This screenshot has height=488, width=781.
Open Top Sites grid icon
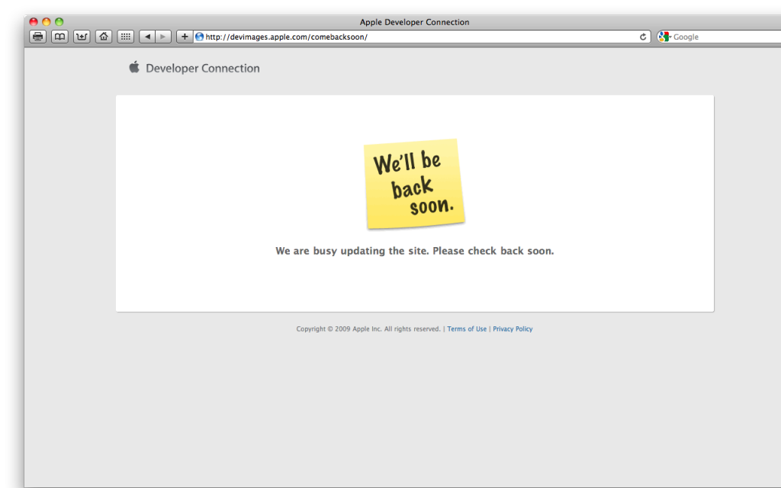tap(126, 37)
